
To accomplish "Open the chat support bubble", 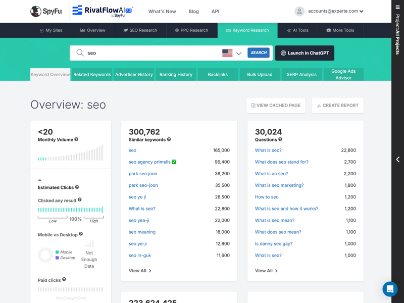I will click(x=390, y=289).
